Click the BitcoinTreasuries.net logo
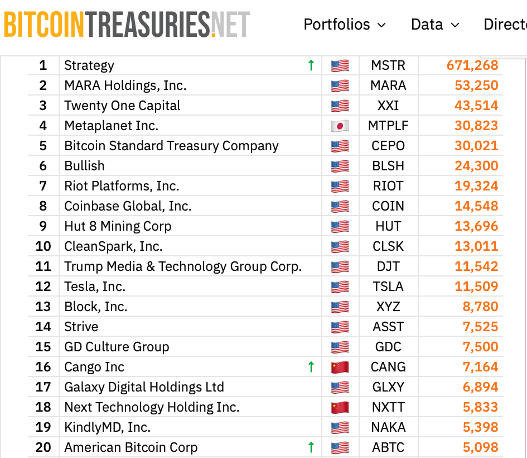The width and height of the screenshot is (527, 458). [125, 24]
